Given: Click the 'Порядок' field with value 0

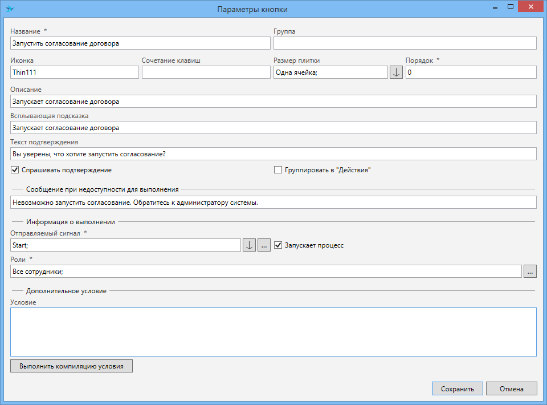Looking at the screenshot, I should coord(471,72).
